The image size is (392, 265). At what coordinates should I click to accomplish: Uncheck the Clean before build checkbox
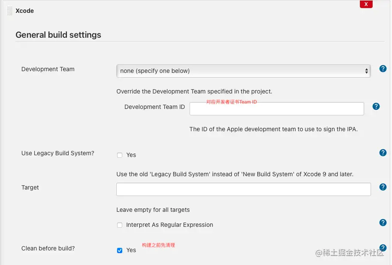pos(120,250)
